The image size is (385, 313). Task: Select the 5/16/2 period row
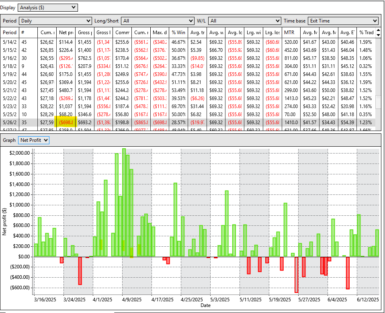[188, 58]
